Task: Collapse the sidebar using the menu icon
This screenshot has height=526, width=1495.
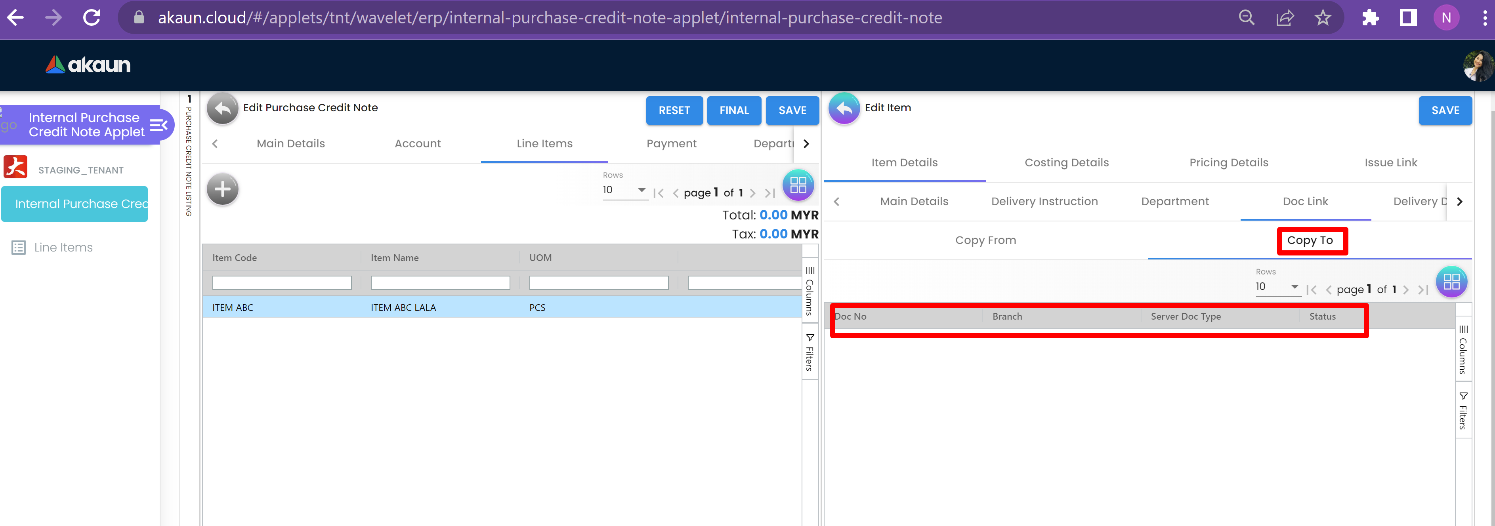Action: 158,125
